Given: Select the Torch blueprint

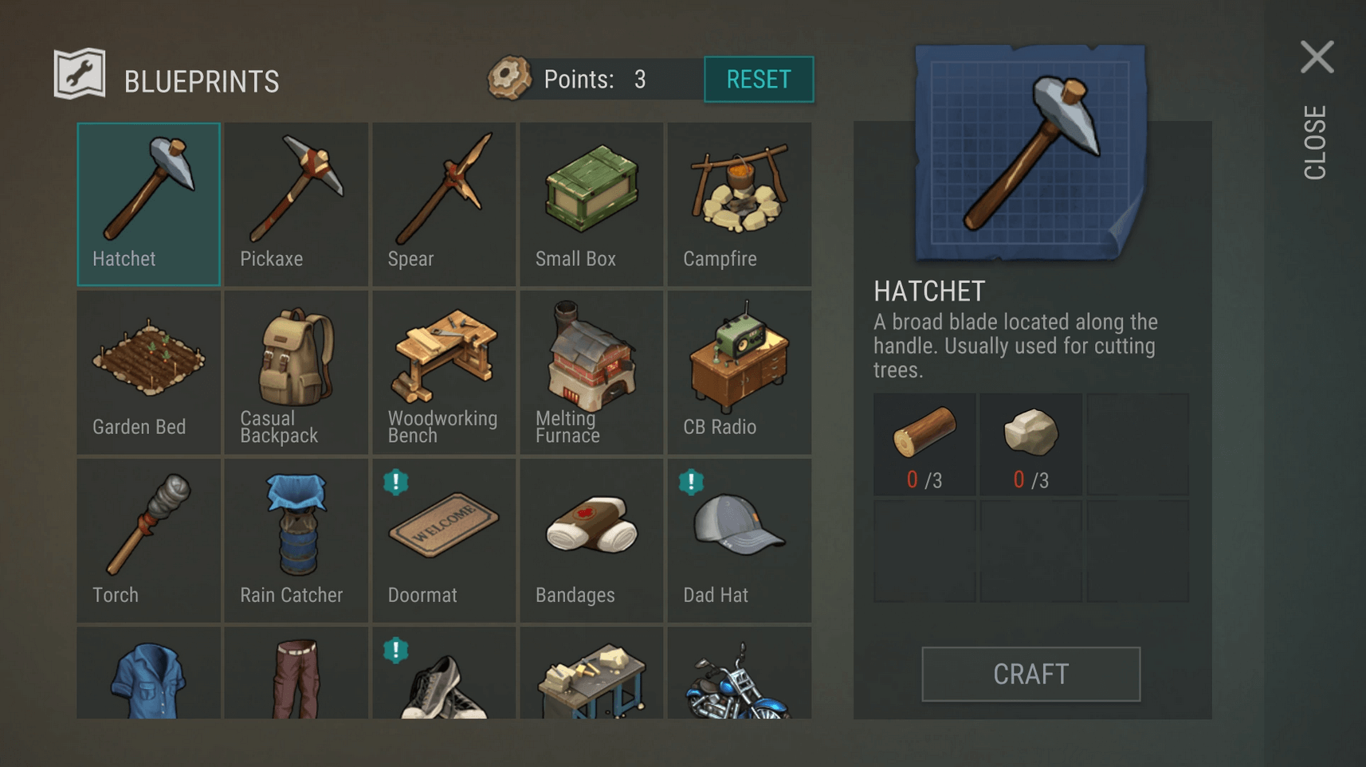Looking at the screenshot, I should 148,540.
